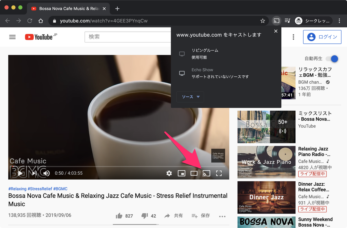Share the video via 共有

[x=173, y=216]
